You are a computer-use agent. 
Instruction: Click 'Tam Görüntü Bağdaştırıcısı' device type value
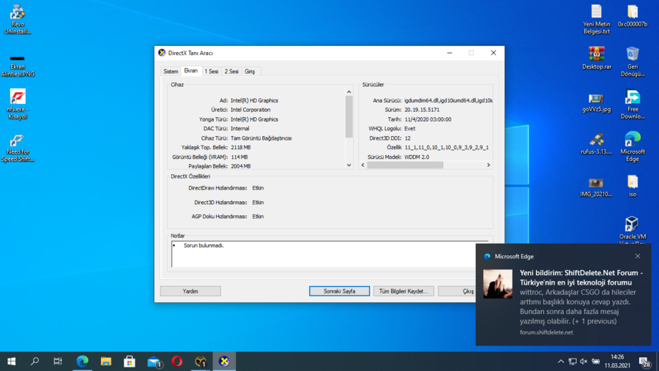(261, 138)
